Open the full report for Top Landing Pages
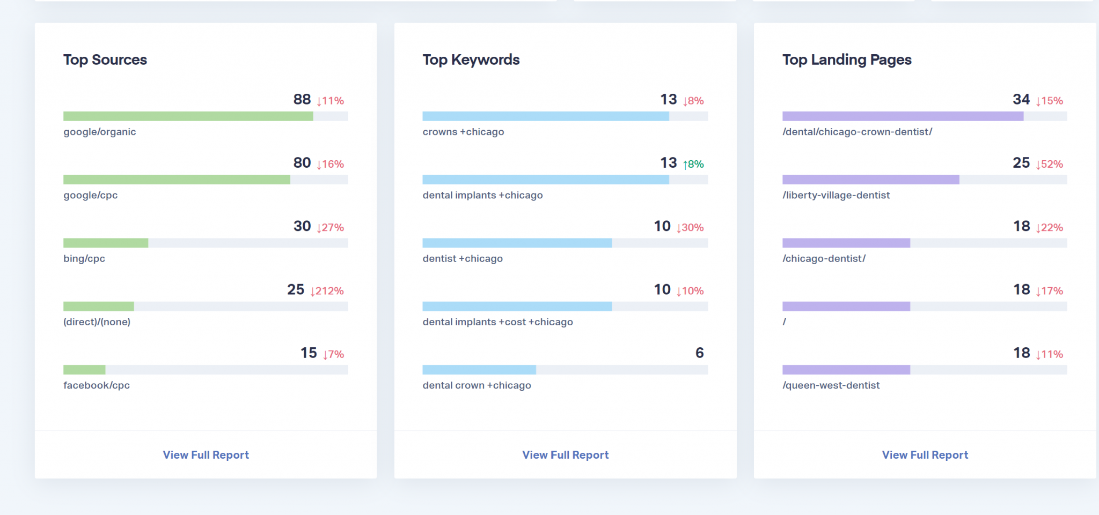 (924, 454)
